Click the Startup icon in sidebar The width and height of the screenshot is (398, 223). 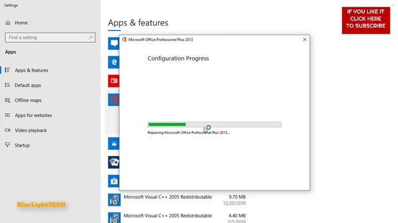click(x=7, y=145)
